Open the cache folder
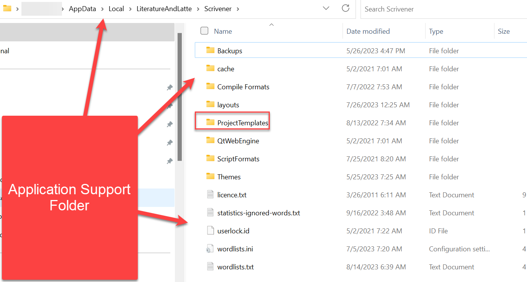 (225, 69)
